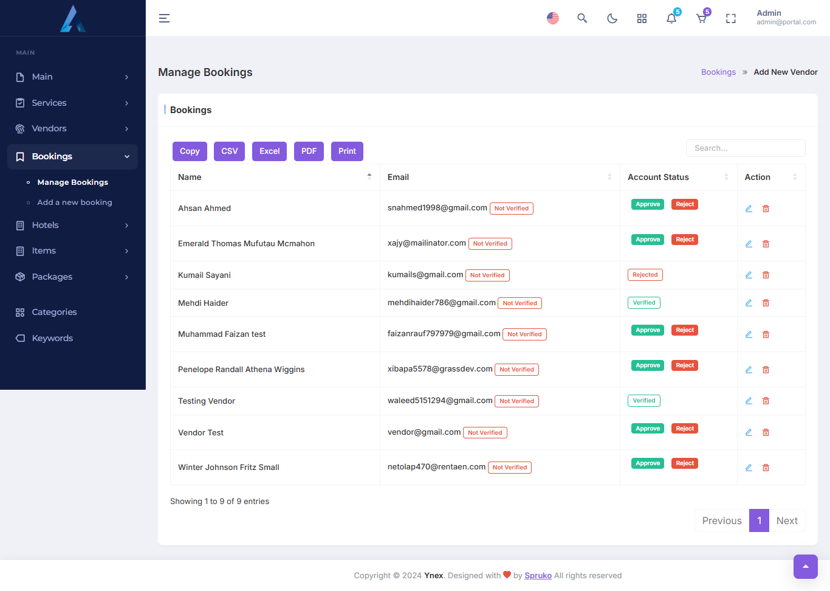Click the header search magnifier icon
Viewport: 830px width, 591px height.
pyautogui.click(x=582, y=18)
